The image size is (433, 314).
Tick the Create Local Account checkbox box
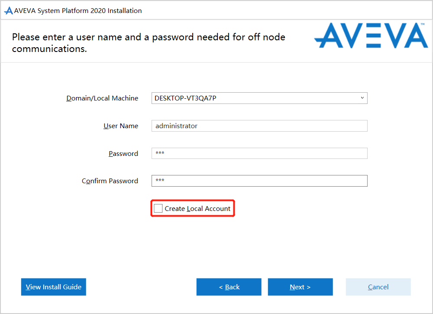click(x=158, y=208)
